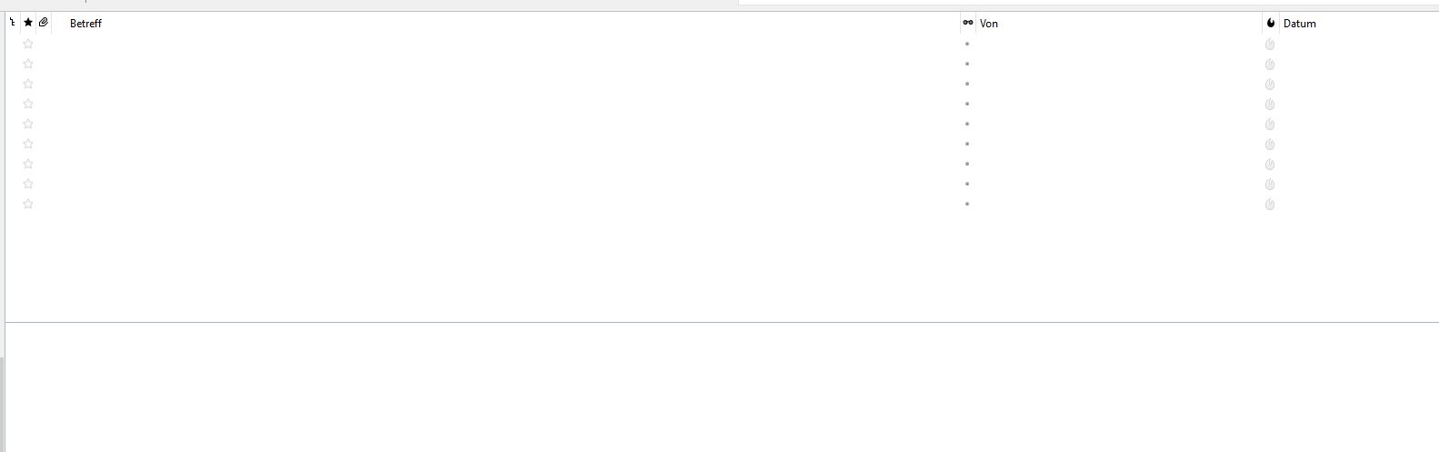Mark the first message as junk

(1270, 44)
